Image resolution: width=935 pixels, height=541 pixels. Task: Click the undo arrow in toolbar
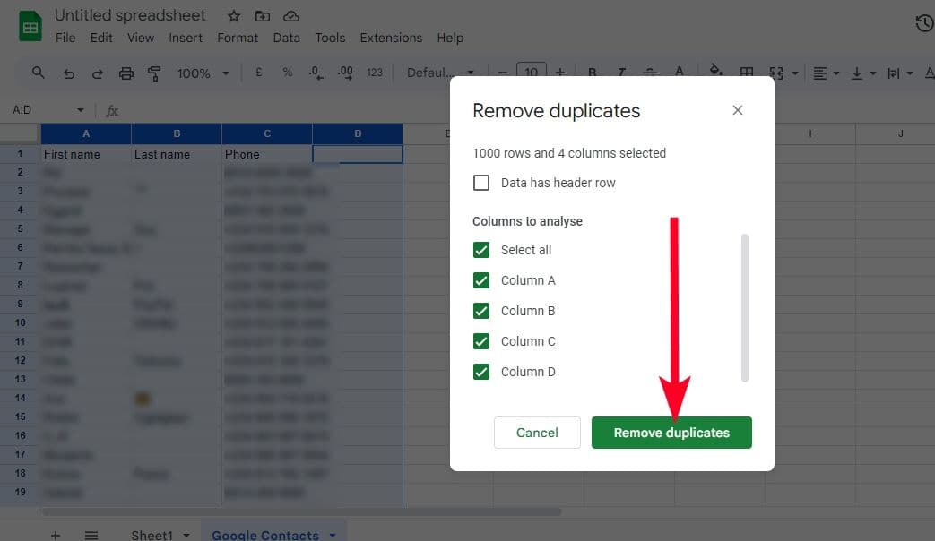click(69, 73)
